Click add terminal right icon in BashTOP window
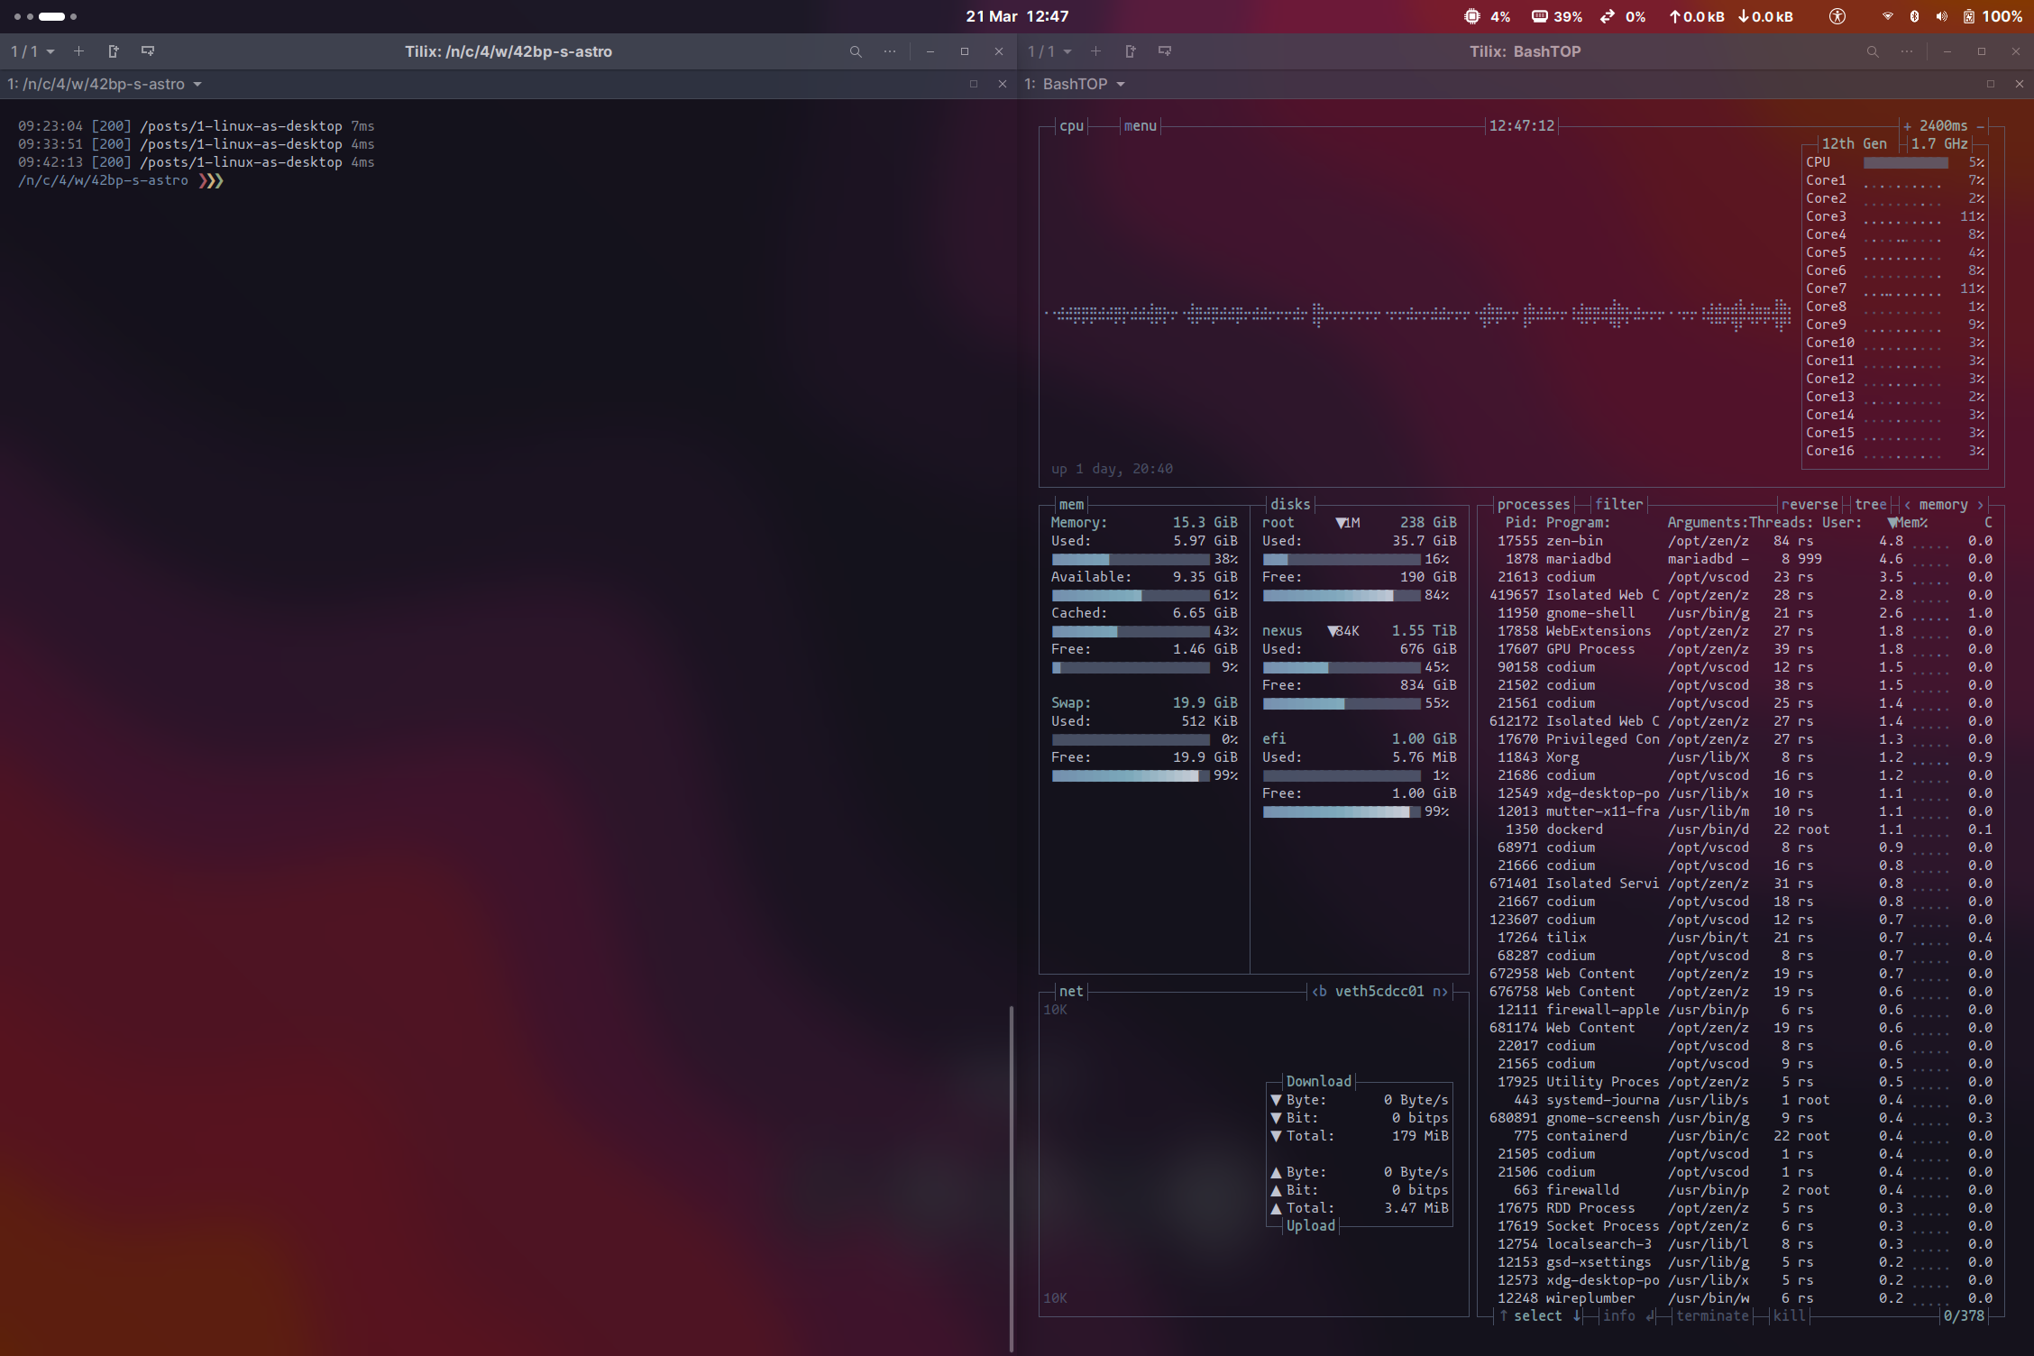Screen dimensions: 2034x1356 [1130, 51]
